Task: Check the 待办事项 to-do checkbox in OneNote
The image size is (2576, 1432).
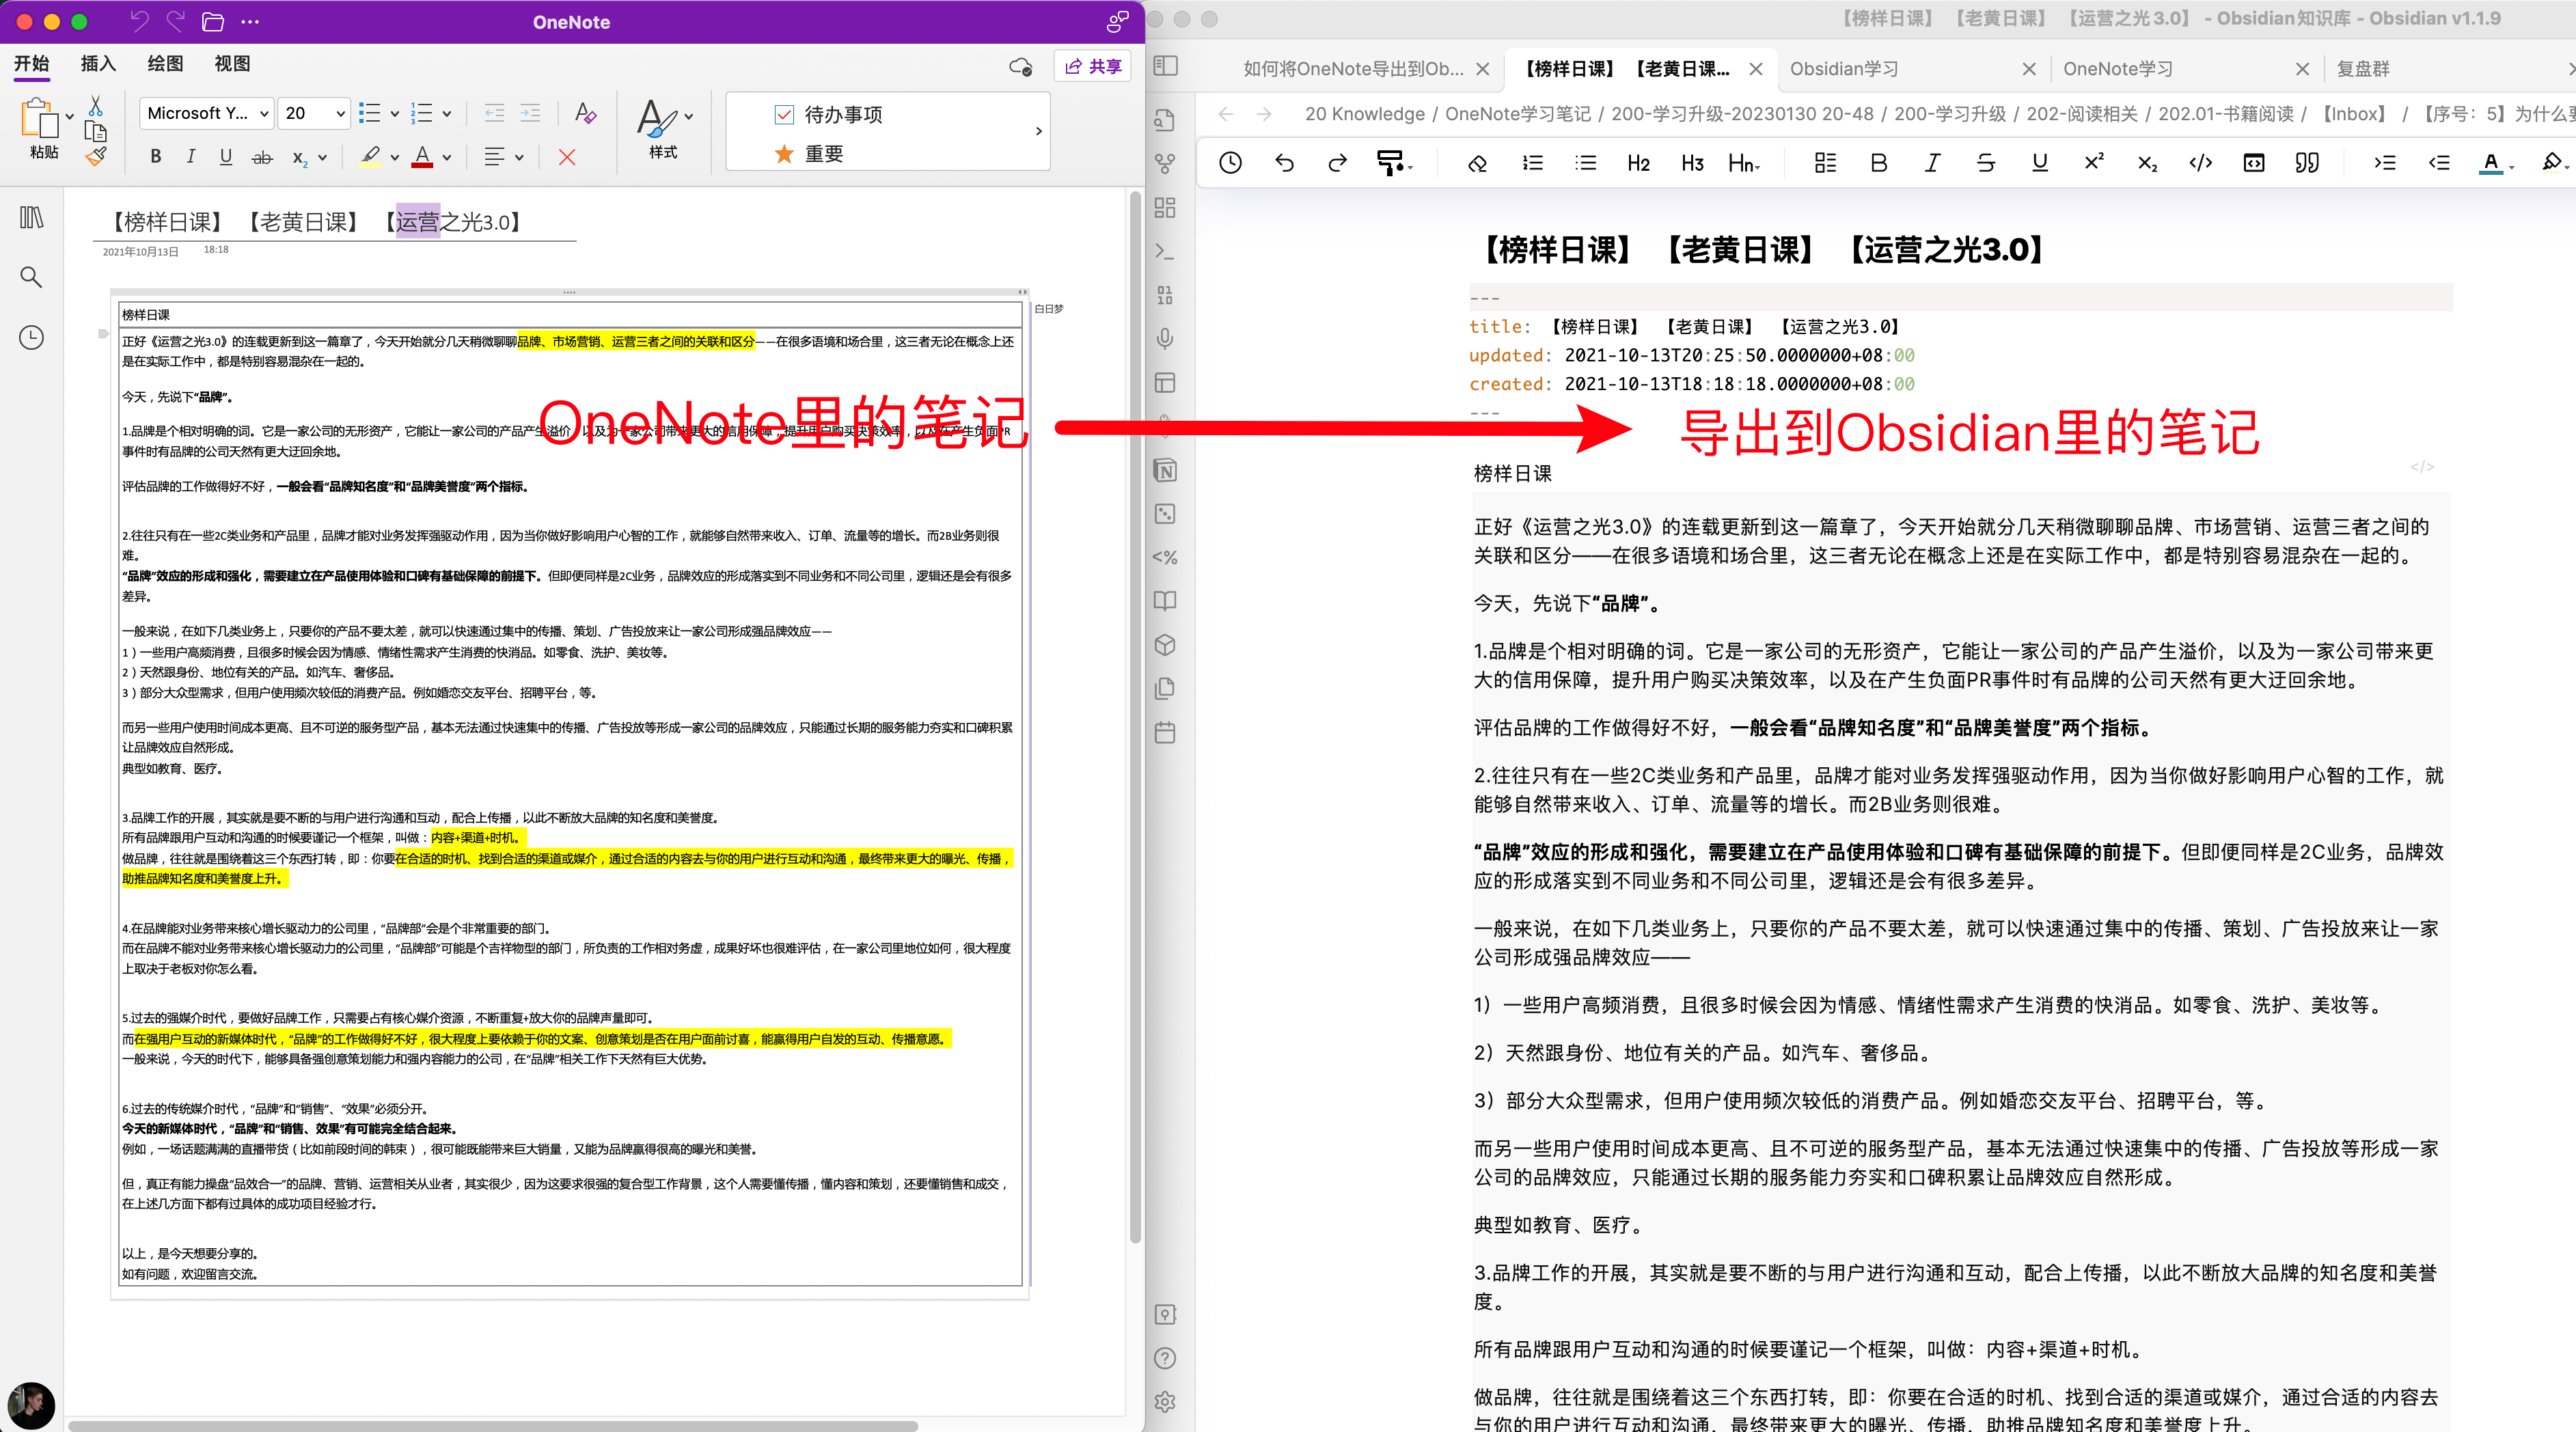Action: click(x=784, y=114)
